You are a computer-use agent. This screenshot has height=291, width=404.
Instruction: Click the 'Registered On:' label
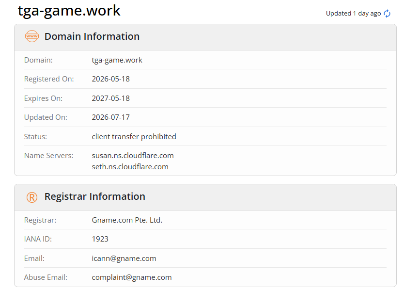(49, 79)
